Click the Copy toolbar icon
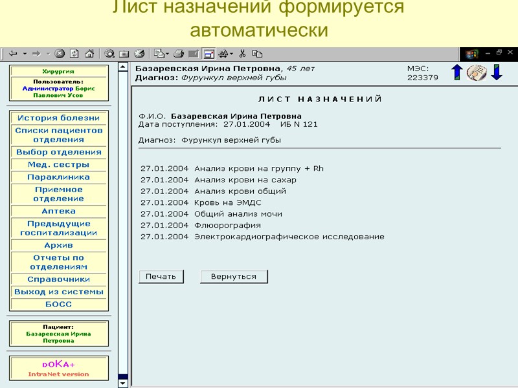The height and width of the screenshot is (388, 518). 257,54
